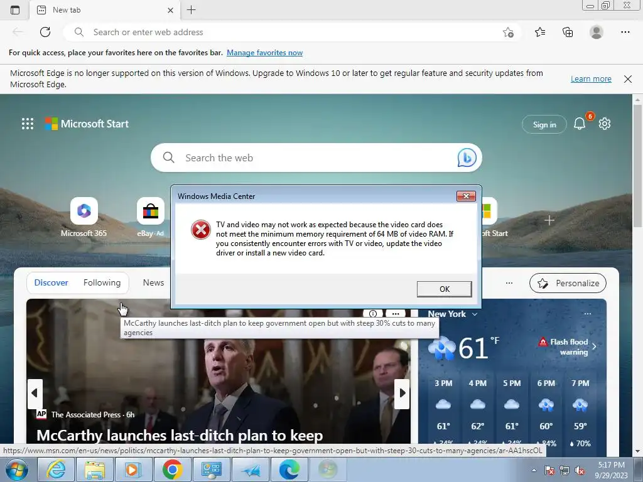Refresh the page with reload icon

pyautogui.click(x=45, y=32)
